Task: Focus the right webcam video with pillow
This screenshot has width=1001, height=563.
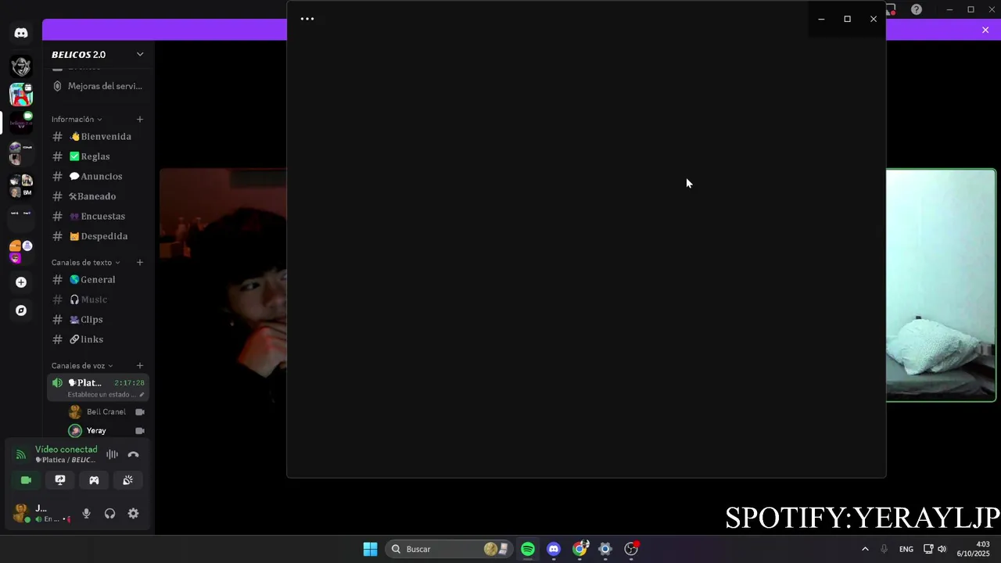Action: [941, 285]
